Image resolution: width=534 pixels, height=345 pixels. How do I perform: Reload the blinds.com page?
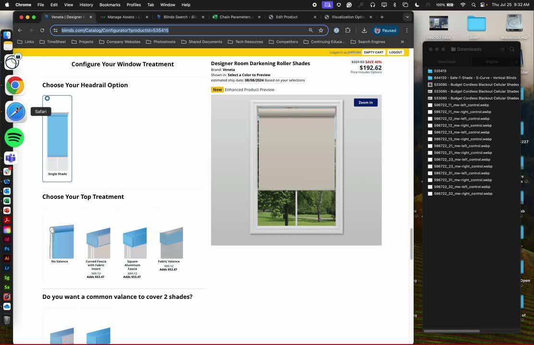[x=42, y=30]
